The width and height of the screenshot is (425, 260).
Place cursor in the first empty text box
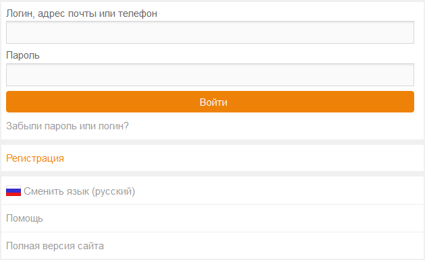click(210, 32)
